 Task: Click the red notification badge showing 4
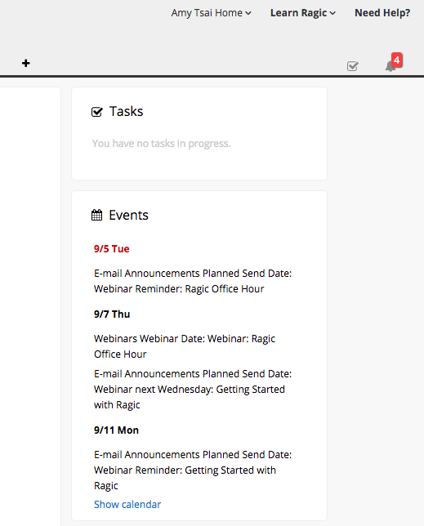click(397, 60)
